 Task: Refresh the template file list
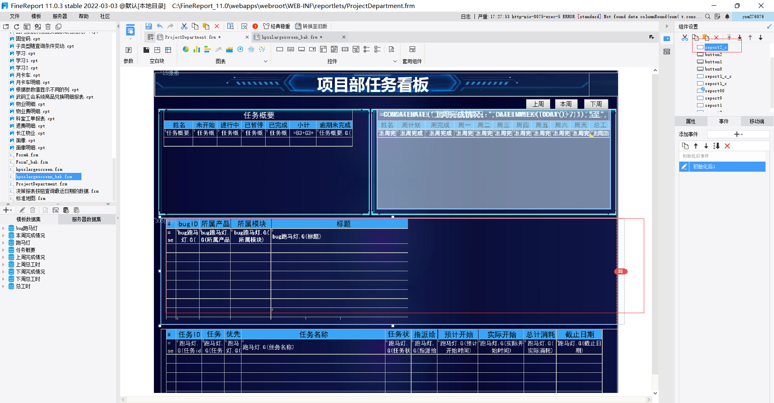tap(17, 27)
